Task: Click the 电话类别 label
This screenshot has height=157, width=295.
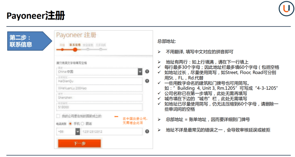Action: click(x=61, y=124)
